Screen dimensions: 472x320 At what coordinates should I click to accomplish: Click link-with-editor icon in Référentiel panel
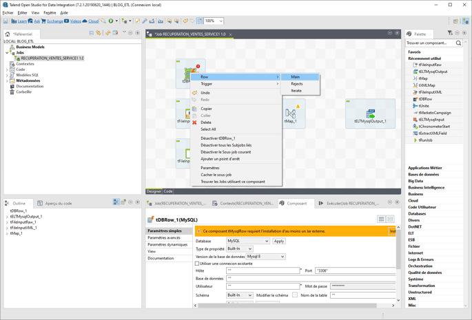98,33
